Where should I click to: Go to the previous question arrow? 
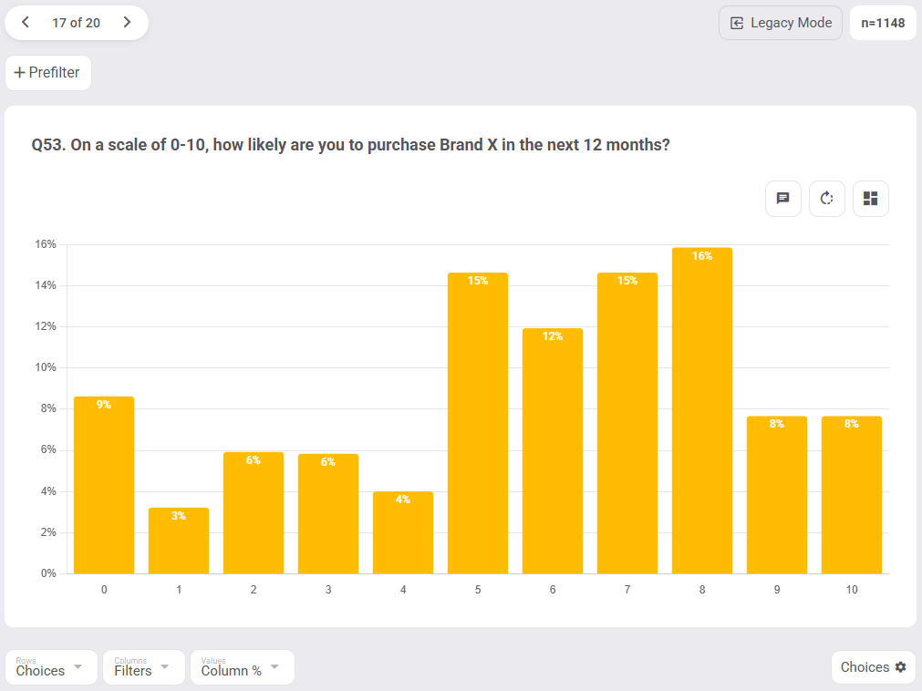(x=26, y=22)
